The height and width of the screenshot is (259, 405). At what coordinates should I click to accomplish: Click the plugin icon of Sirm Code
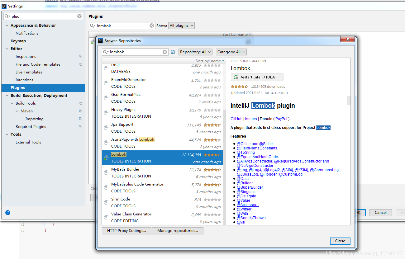(106, 202)
